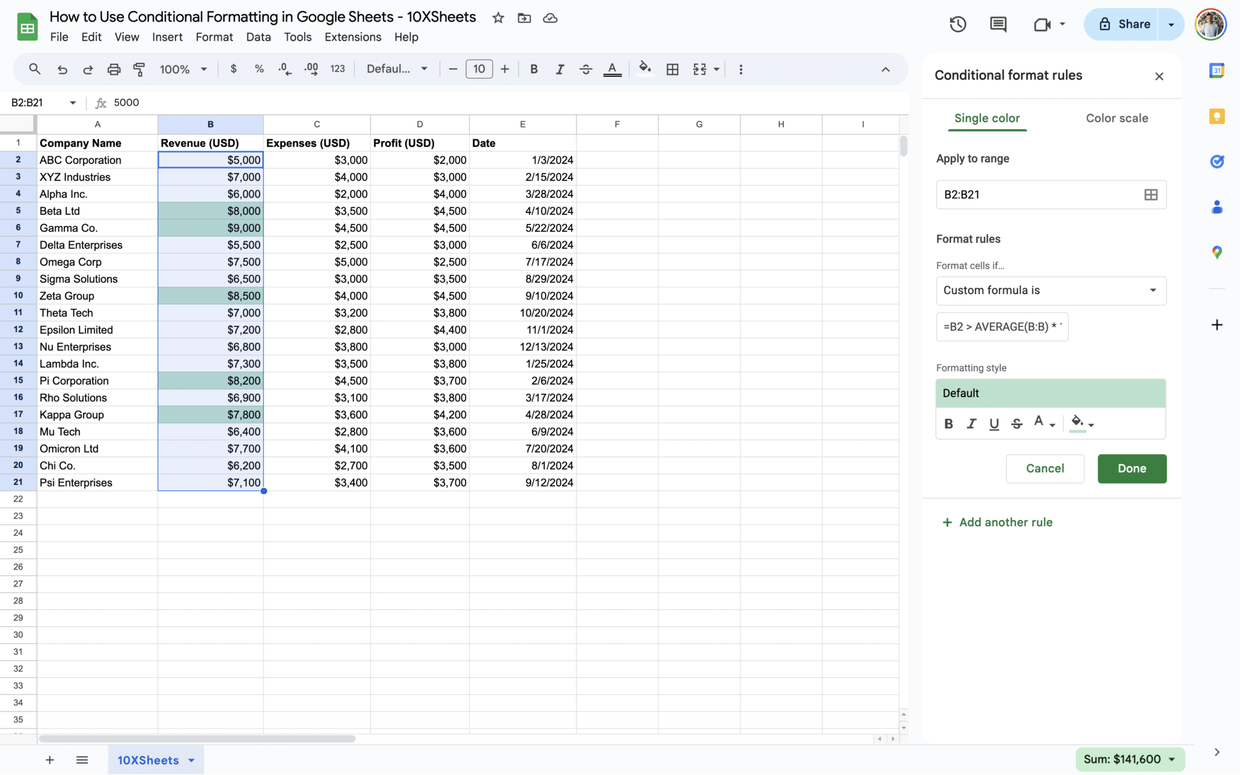Open the Google Keep side panel
The width and height of the screenshot is (1240, 775).
(x=1216, y=116)
